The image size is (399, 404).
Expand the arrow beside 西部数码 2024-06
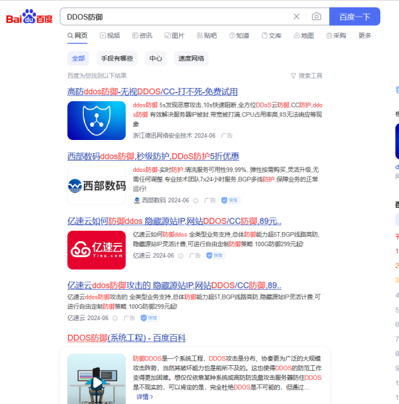click(196, 201)
